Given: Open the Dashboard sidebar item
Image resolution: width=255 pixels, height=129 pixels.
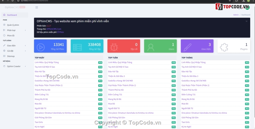Looking at the screenshot, I should (x=14, y=15).
